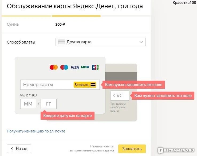The image size is (197, 156).
Task: Open the условия сервиса link
Action: 103,150
